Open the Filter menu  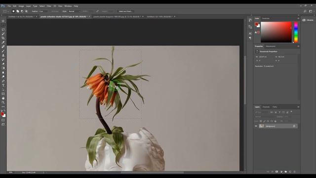click(49, 6)
